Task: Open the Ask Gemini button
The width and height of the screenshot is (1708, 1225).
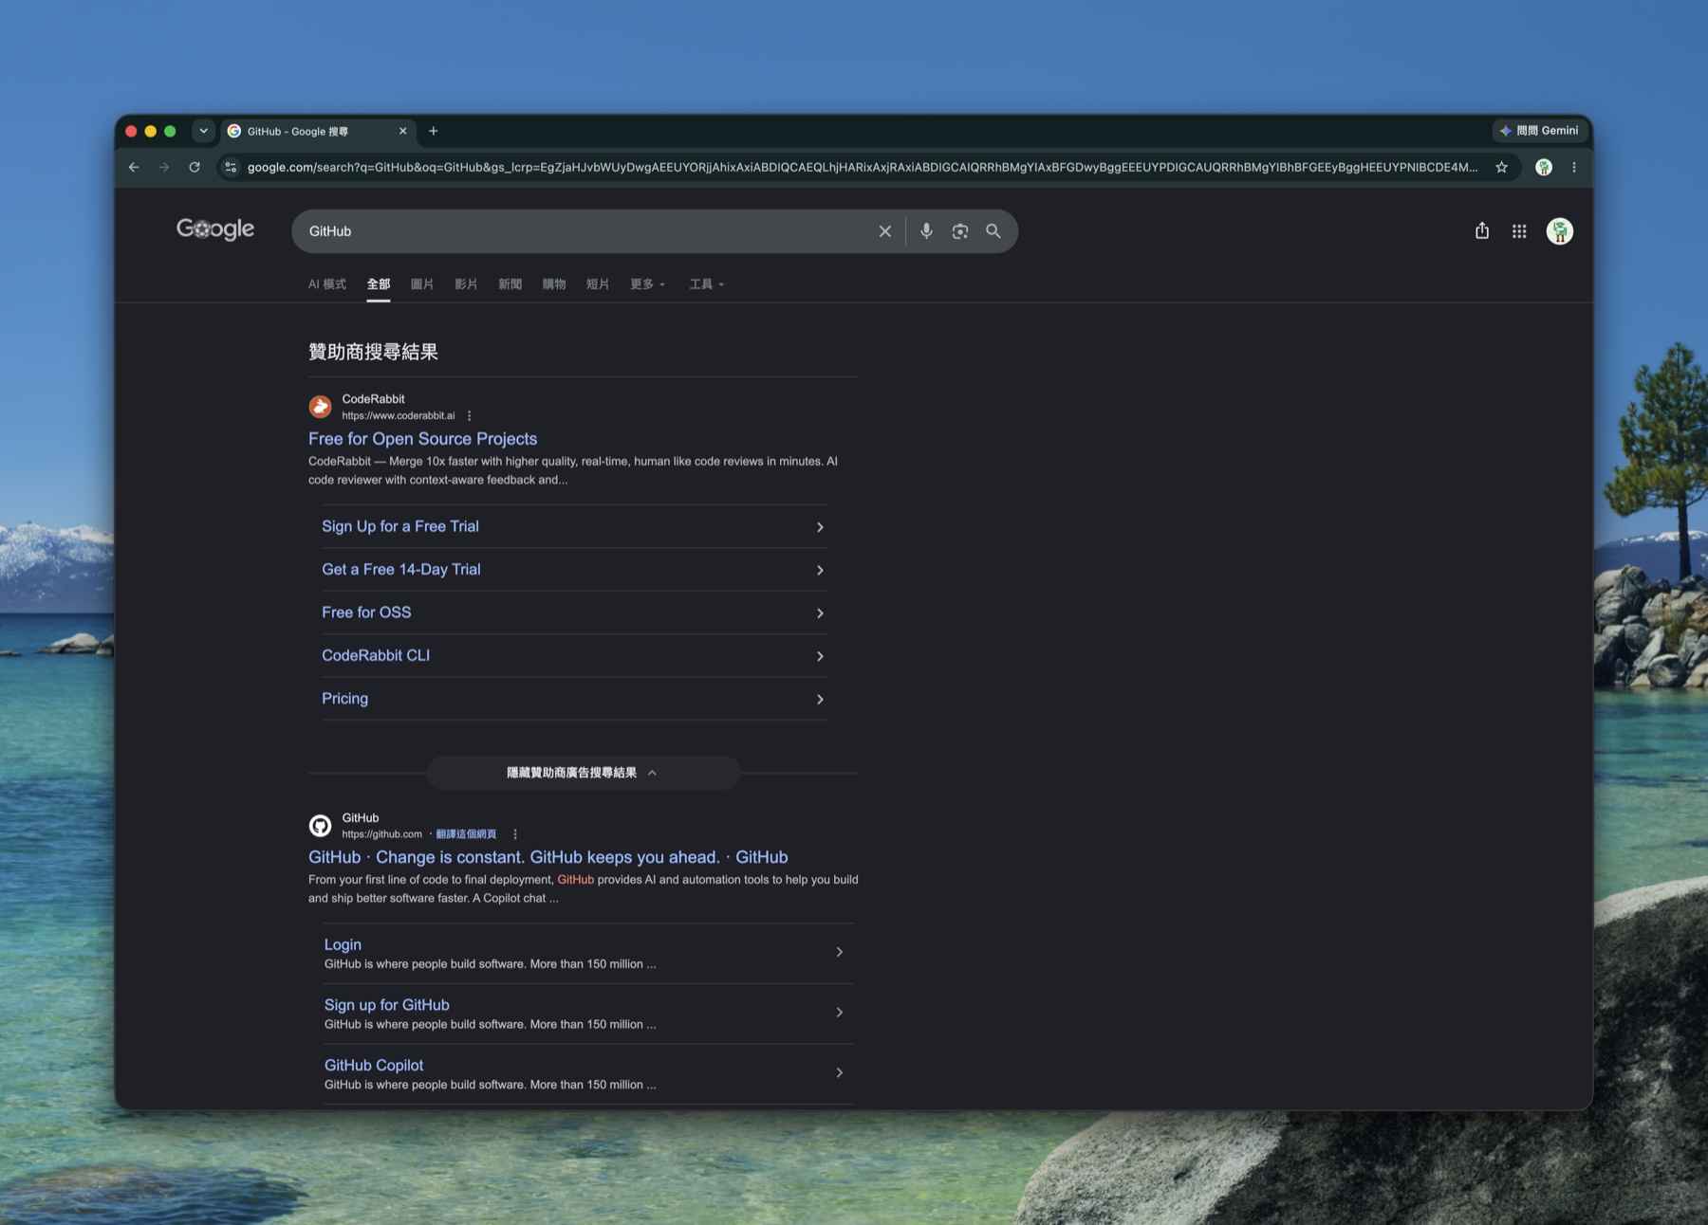Action: coord(1539,131)
